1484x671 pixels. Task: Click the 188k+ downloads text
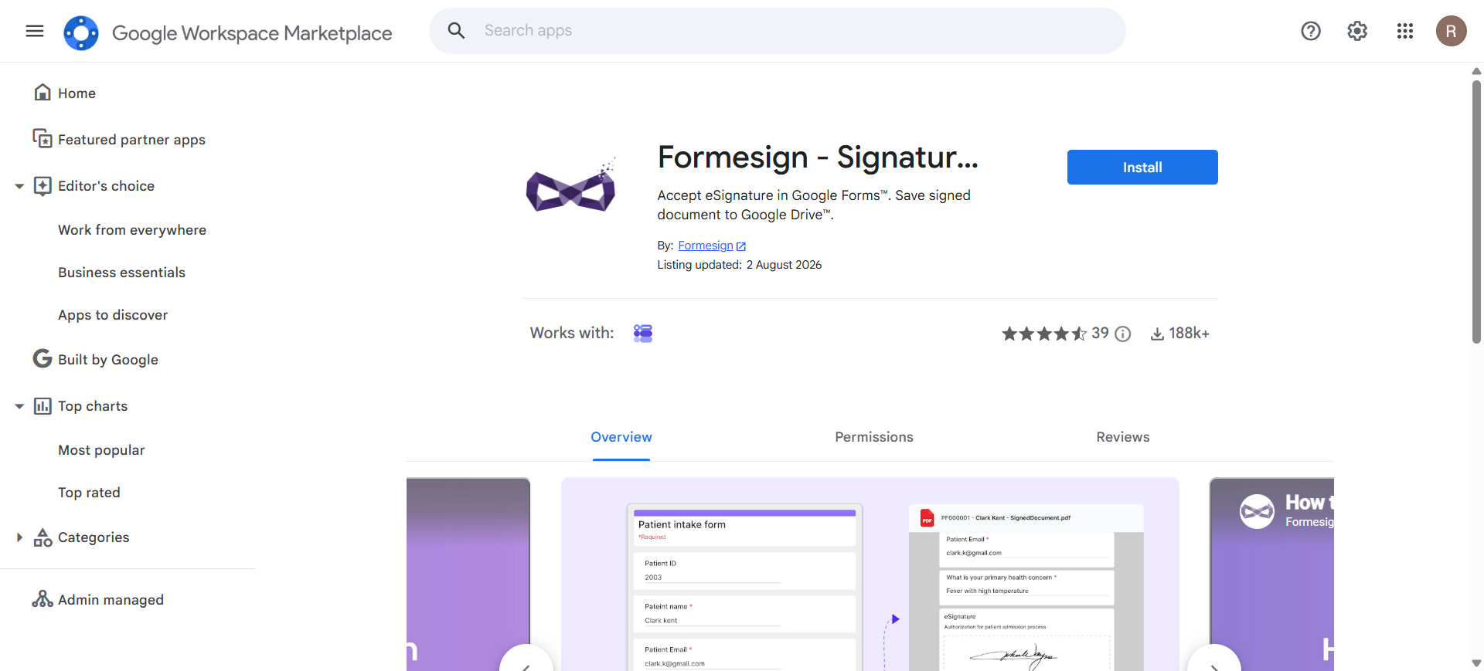1189,334
